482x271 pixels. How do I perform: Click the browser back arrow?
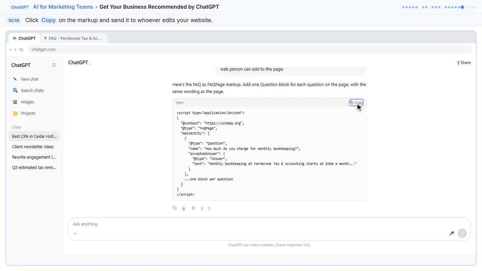pyautogui.click(x=10, y=50)
